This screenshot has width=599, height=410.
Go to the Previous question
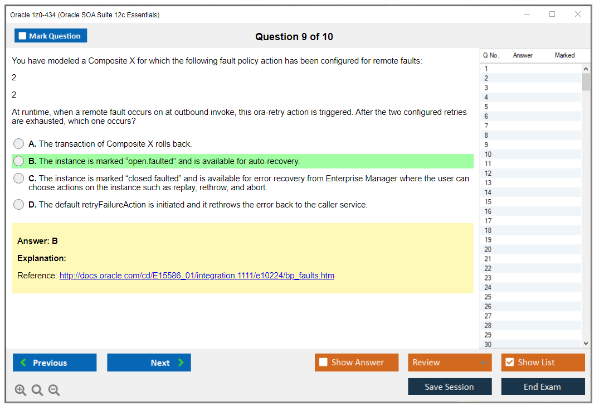pos(55,363)
